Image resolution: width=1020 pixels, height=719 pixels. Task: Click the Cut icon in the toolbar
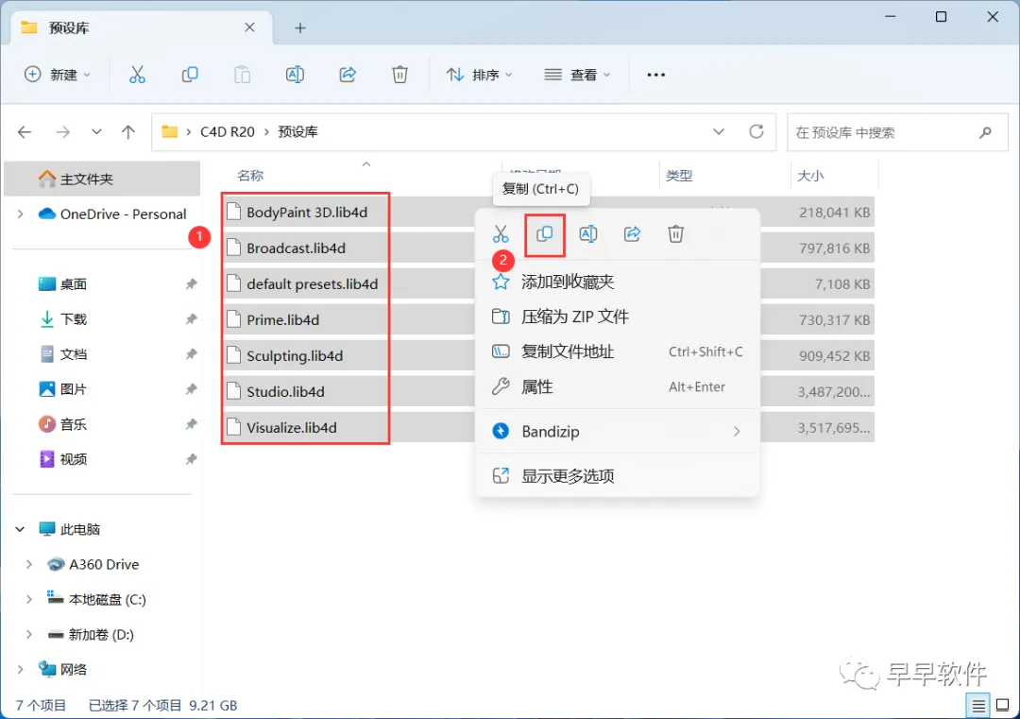137,75
